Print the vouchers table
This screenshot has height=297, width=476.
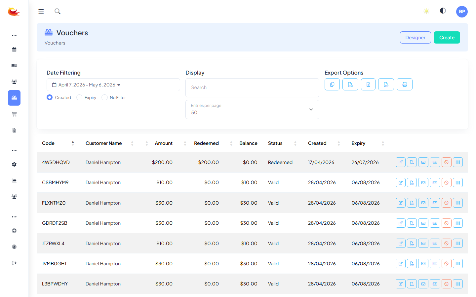[x=405, y=84]
